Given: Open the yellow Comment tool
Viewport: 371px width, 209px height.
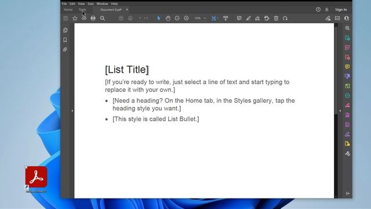Looking at the screenshot, I should (347, 67).
